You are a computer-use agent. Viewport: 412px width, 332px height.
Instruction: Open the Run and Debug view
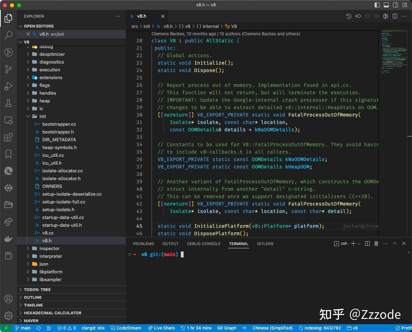(8, 86)
